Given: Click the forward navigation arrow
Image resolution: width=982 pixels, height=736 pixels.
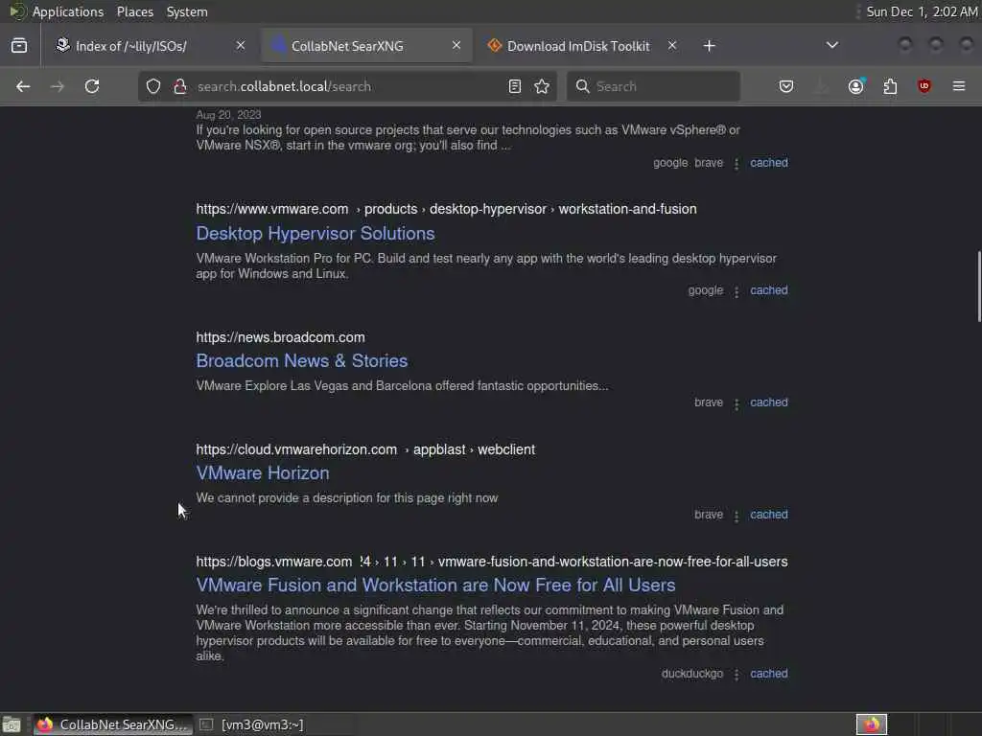Looking at the screenshot, I should 57,86.
